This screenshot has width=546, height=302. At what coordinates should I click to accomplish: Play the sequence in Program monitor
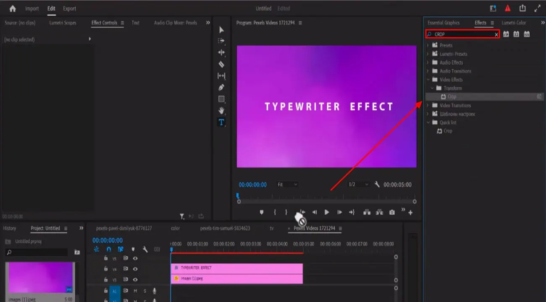(327, 212)
